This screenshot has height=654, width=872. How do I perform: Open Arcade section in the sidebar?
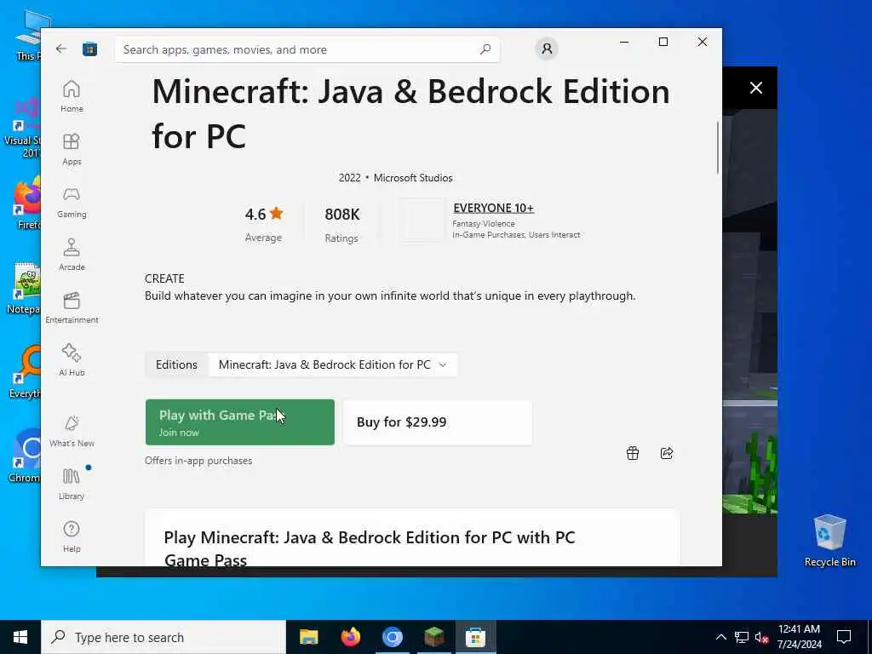click(x=72, y=255)
